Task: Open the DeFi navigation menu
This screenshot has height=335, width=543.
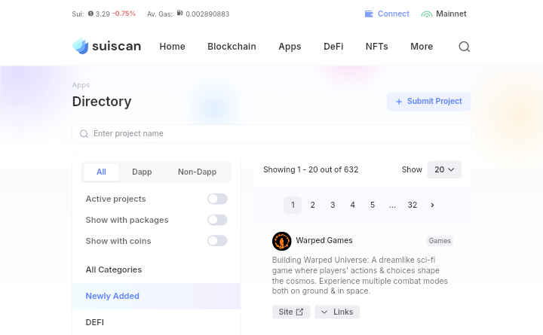Action: 333,47
